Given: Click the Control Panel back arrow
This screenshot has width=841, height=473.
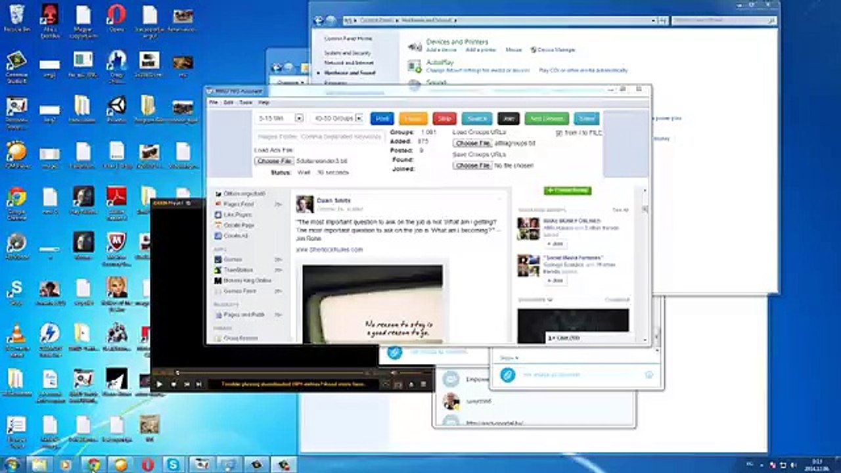Looking at the screenshot, I should tap(319, 21).
